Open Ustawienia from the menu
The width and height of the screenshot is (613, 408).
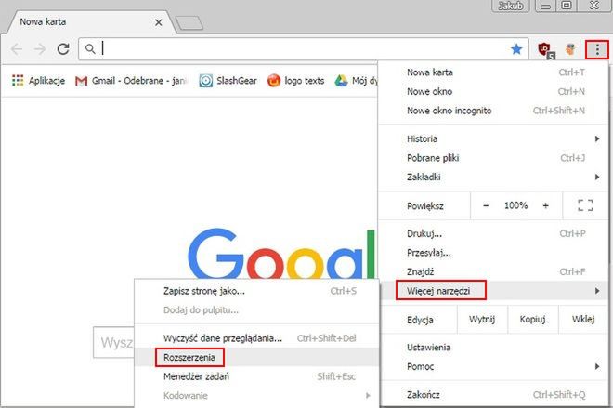pos(493,348)
